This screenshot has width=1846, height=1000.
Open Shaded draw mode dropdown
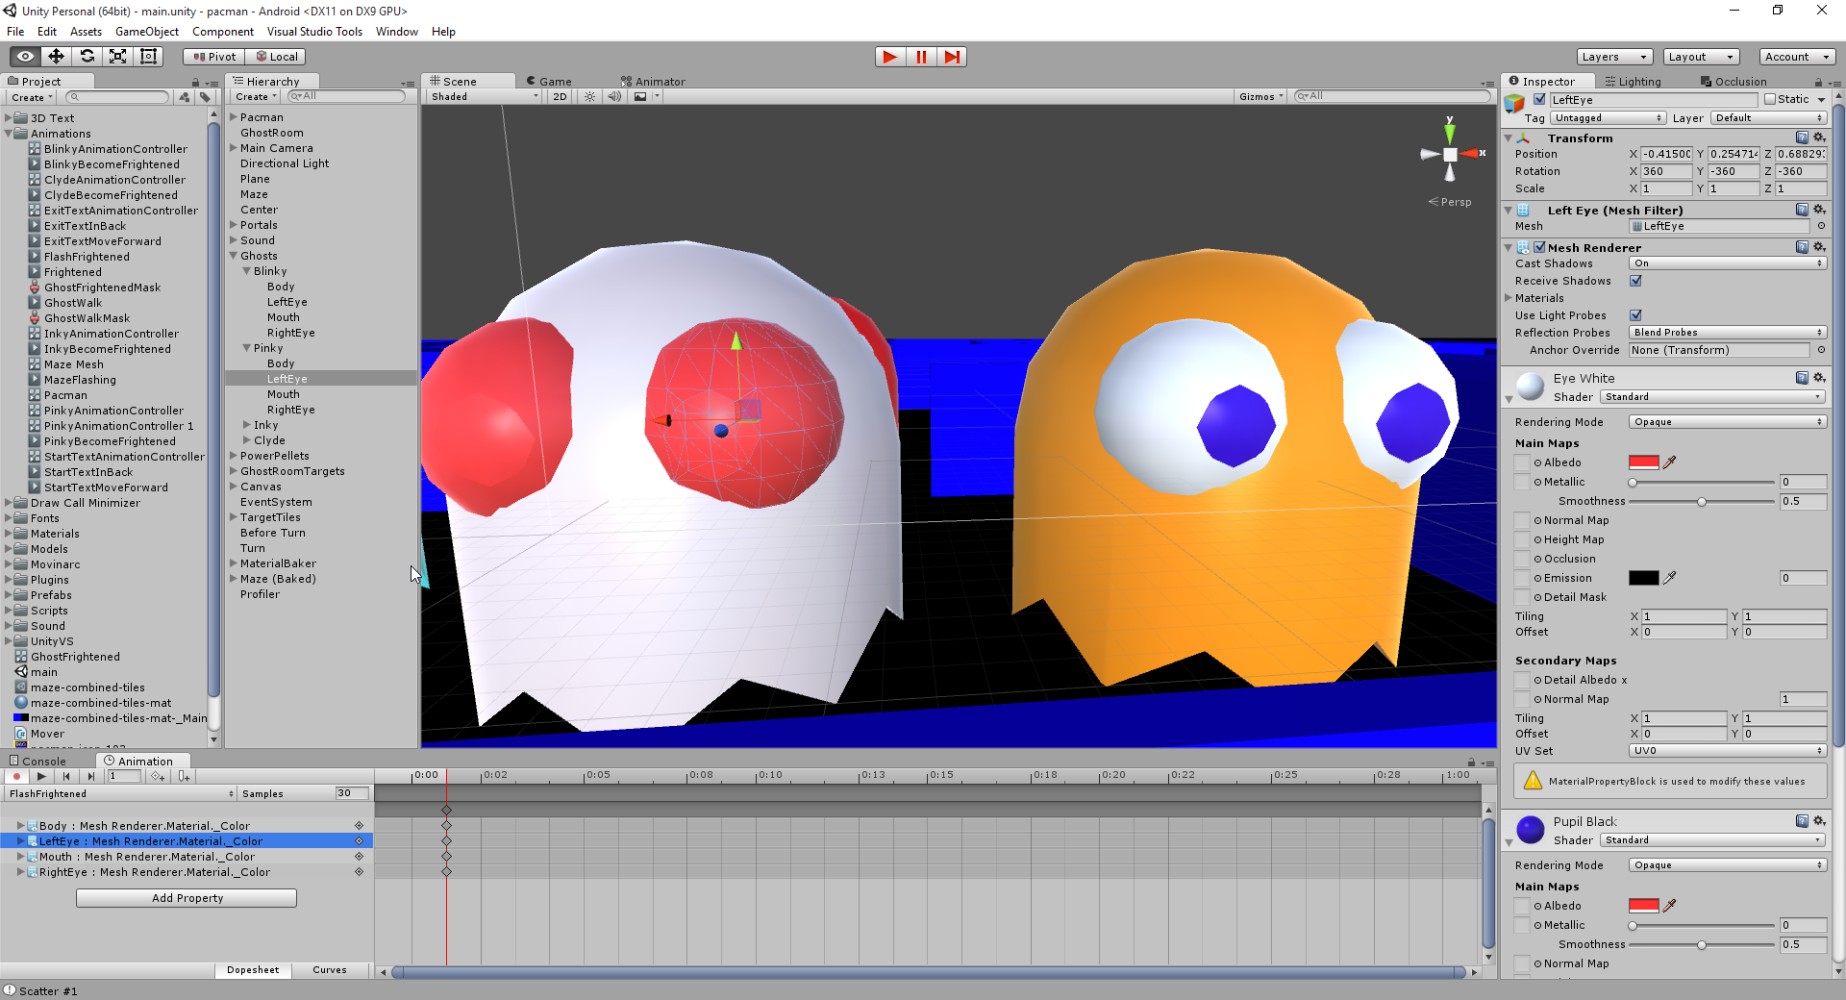pos(485,97)
